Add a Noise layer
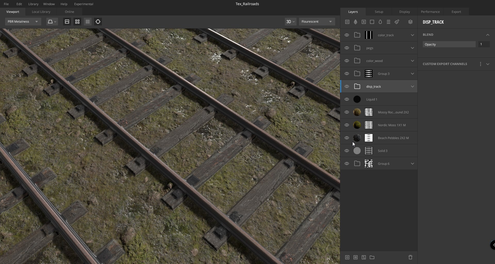 click(389, 22)
